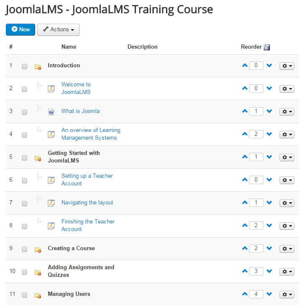Viewport: 299px width, 306px height.
Task: Click the order field of Managing Users
Action: click(x=256, y=294)
